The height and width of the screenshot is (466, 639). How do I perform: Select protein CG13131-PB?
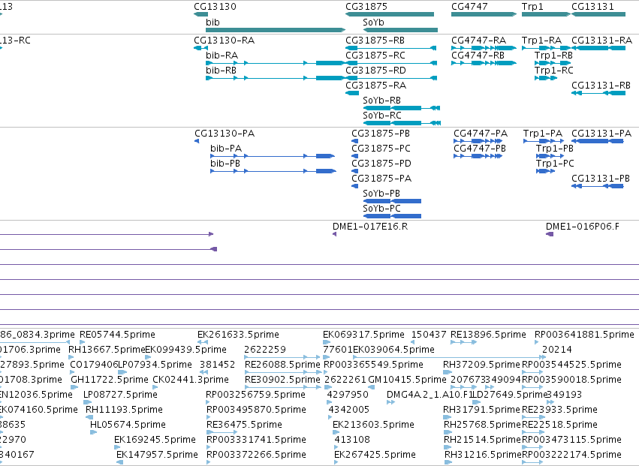[x=598, y=186]
